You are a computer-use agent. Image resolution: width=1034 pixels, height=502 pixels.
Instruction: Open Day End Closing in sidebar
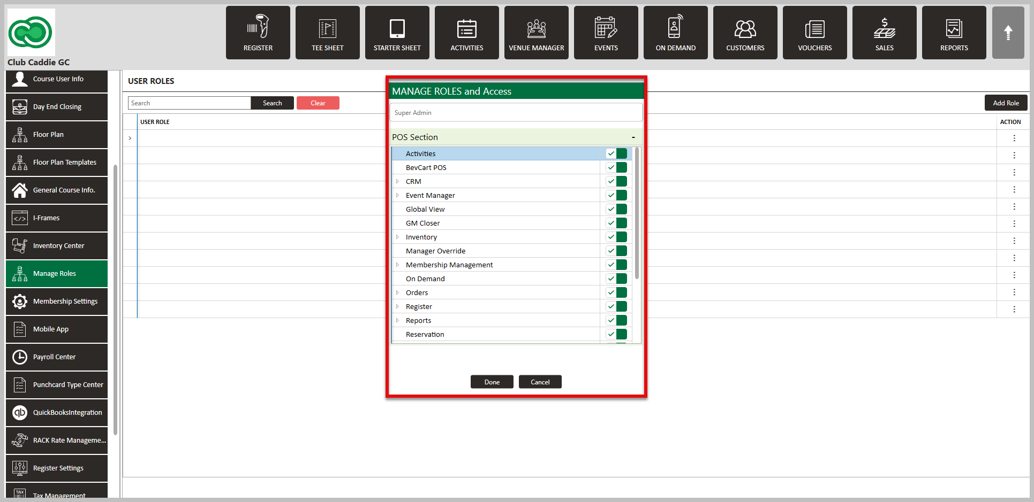(57, 107)
